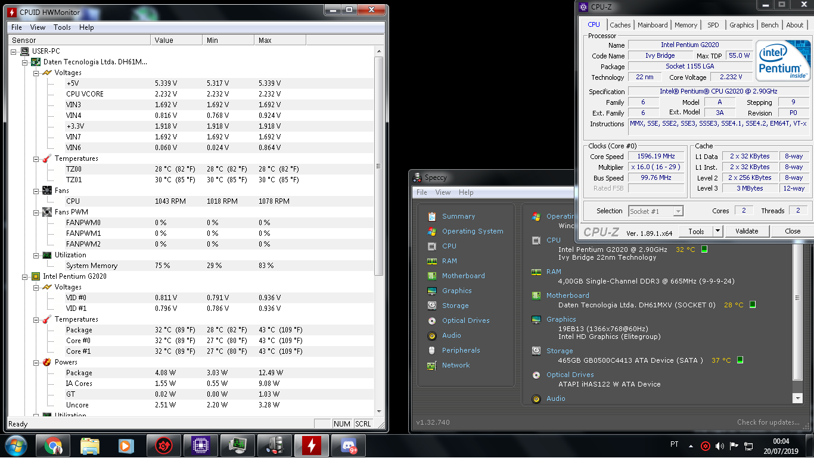Switch to Speccy via its taskbar icon
Screen dimensions: 814x461
click(x=275, y=446)
